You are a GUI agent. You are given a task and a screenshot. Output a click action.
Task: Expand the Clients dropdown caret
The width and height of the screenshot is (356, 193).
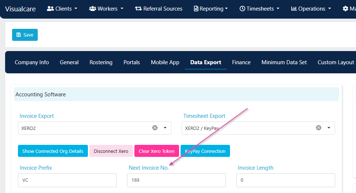click(76, 9)
